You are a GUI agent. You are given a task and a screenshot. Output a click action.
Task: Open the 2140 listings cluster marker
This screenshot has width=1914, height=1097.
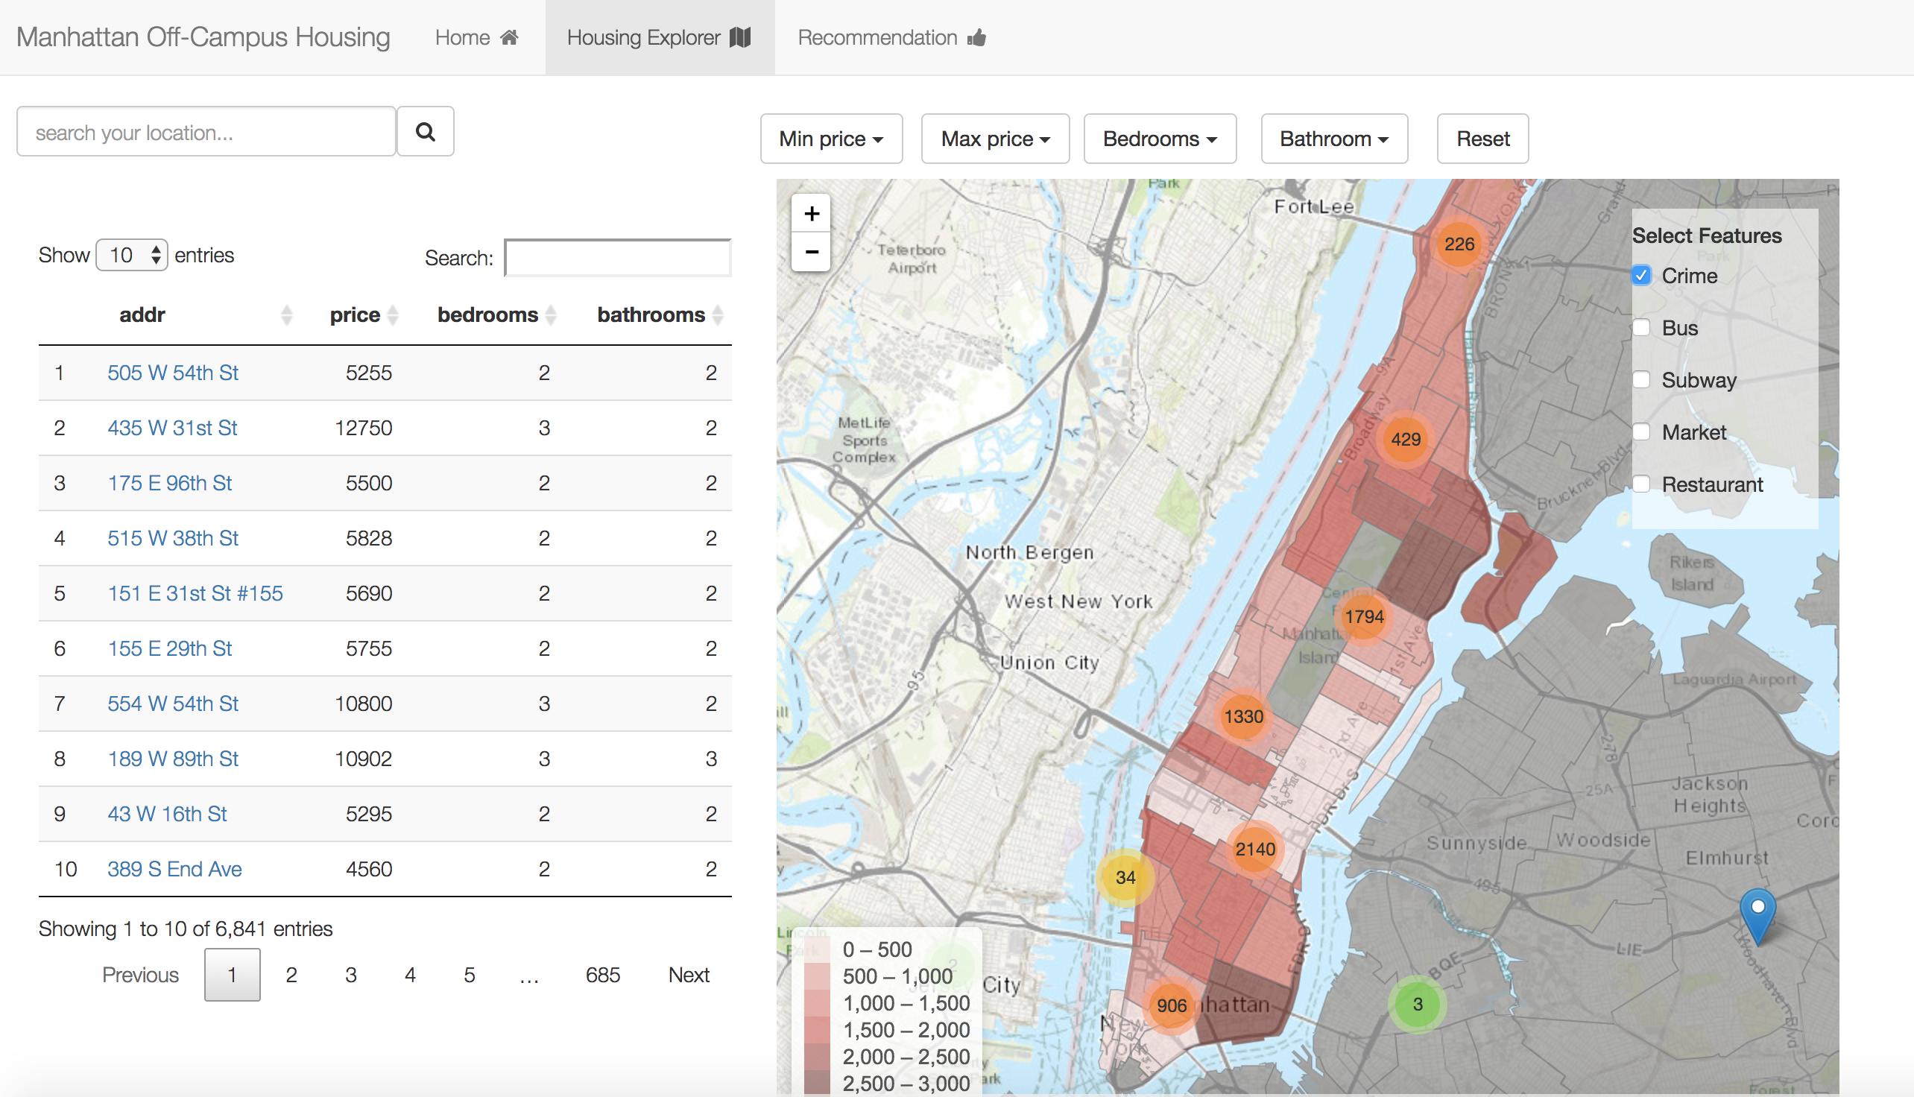[1254, 849]
